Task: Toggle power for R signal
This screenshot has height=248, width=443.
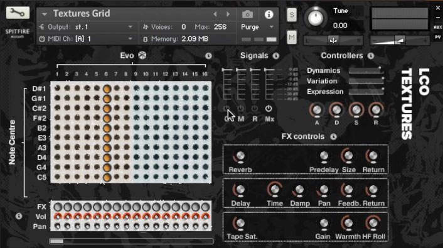Action: (x=255, y=109)
